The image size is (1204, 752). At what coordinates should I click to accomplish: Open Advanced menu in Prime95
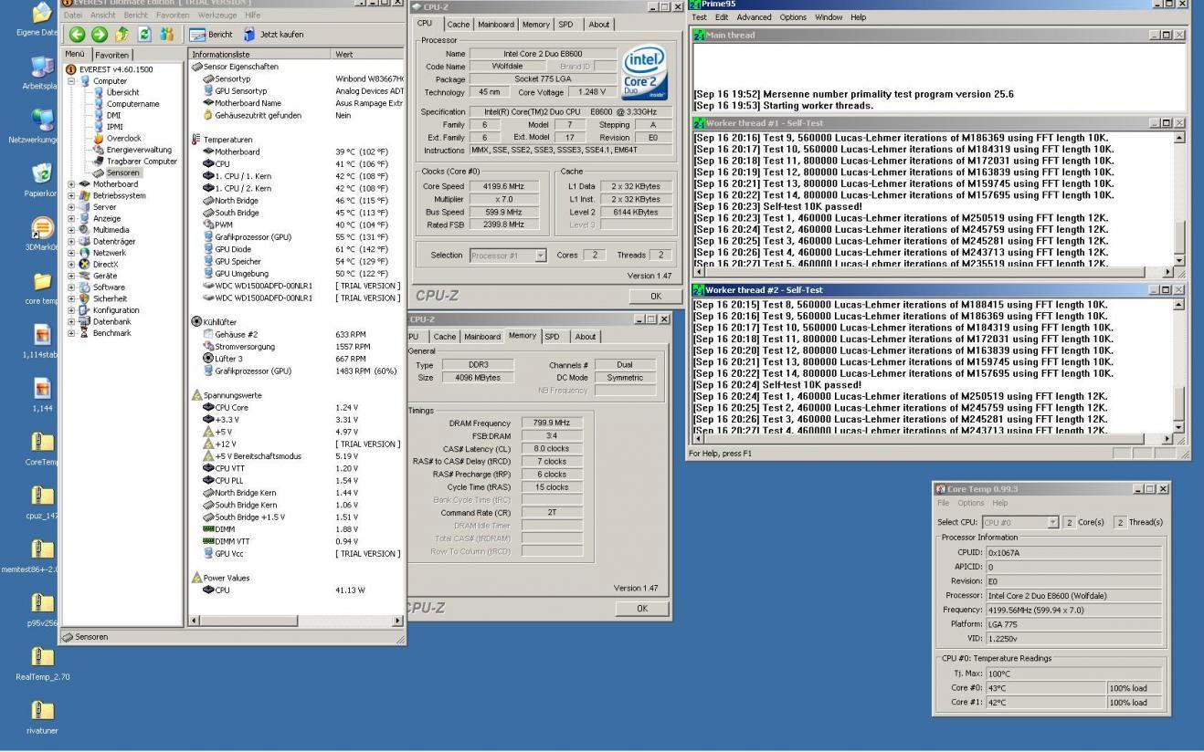pyautogui.click(x=754, y=17)
